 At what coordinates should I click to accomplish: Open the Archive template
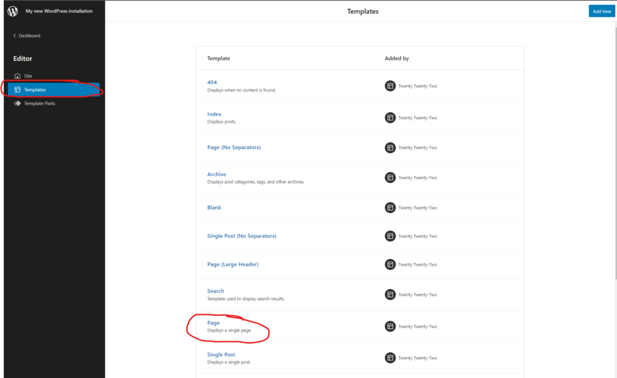coord(216,174)
